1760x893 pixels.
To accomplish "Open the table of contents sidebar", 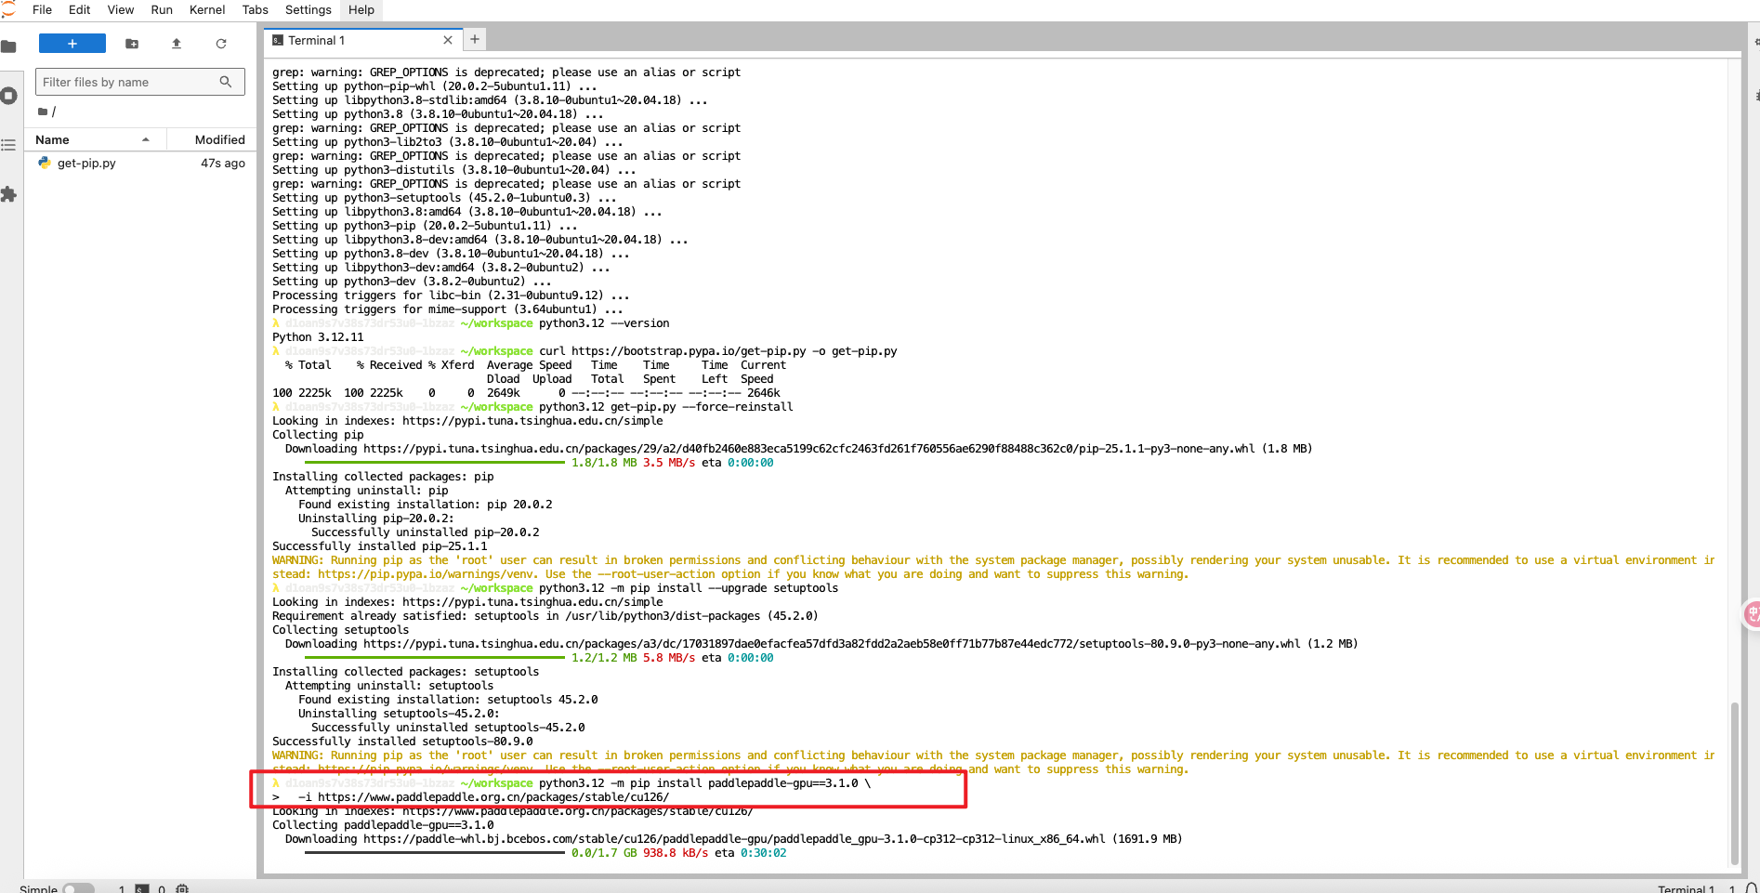I will (x=8, y=145).
